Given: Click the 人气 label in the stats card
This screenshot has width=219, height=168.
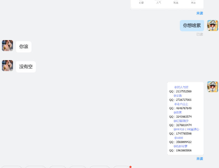Looking at the screenshot, I should pyautogui.click(x=159, y=3).
